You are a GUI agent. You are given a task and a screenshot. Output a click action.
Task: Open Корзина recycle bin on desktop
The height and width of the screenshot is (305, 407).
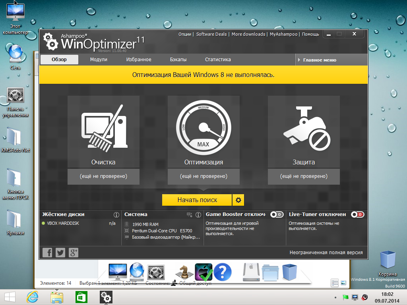click(x=387, y=263)
